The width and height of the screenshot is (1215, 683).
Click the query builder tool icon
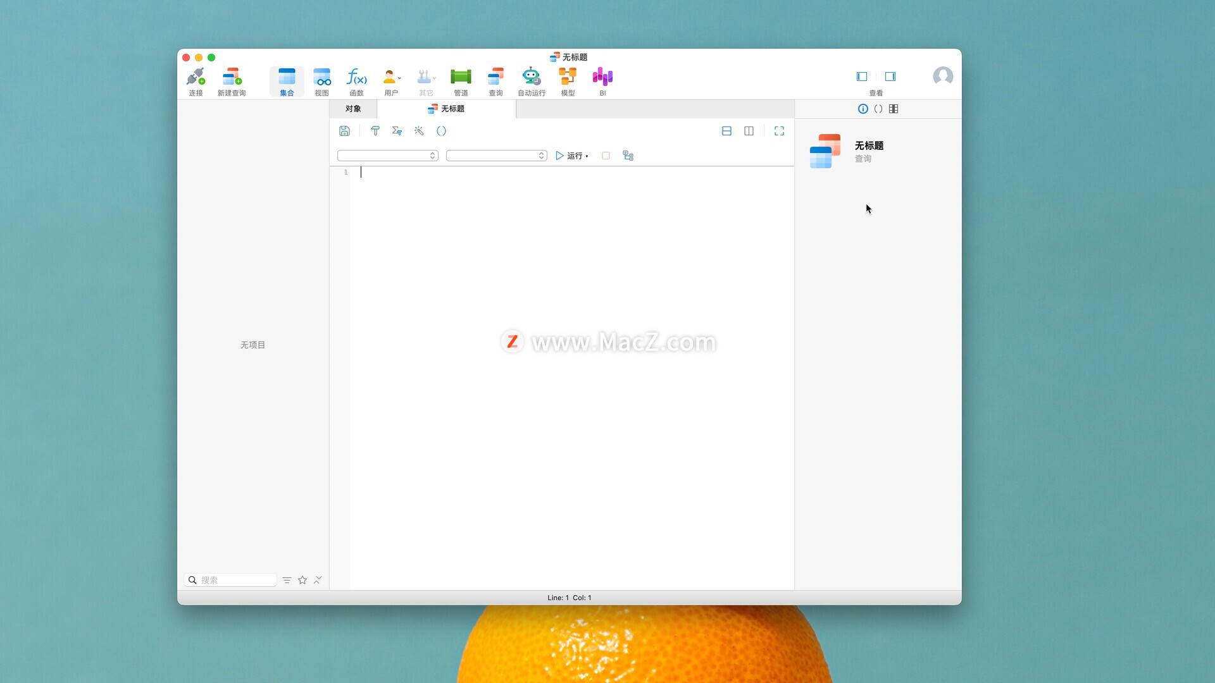click(x=375, y=131)
